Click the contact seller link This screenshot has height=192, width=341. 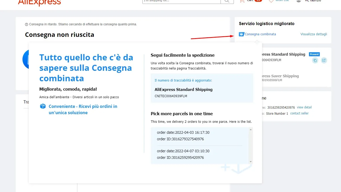click(x=299, y=113)
